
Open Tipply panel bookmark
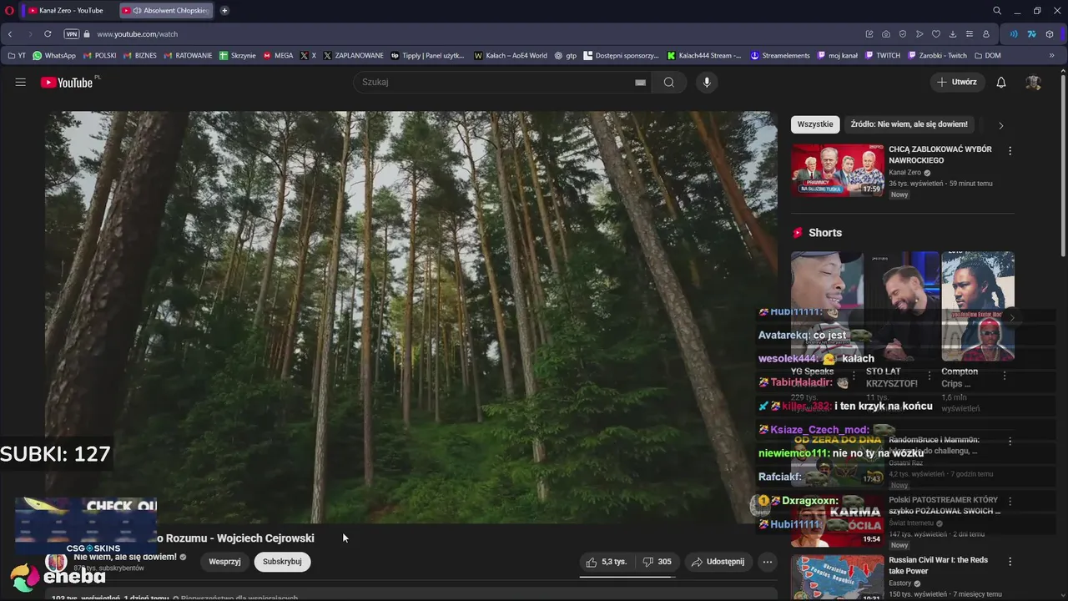(427, 56)
